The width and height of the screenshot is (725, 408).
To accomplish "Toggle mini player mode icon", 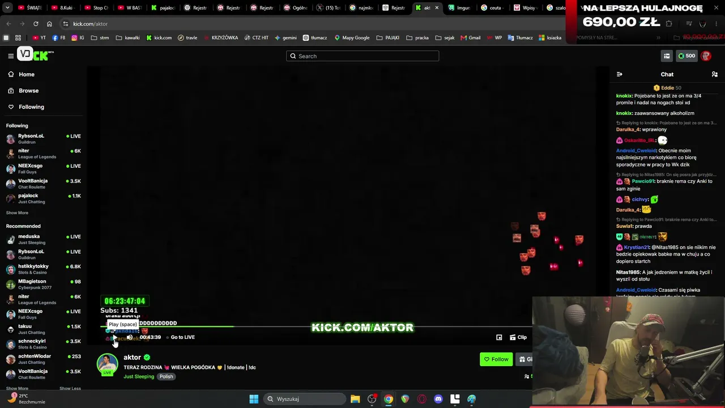I will [499, 337].
